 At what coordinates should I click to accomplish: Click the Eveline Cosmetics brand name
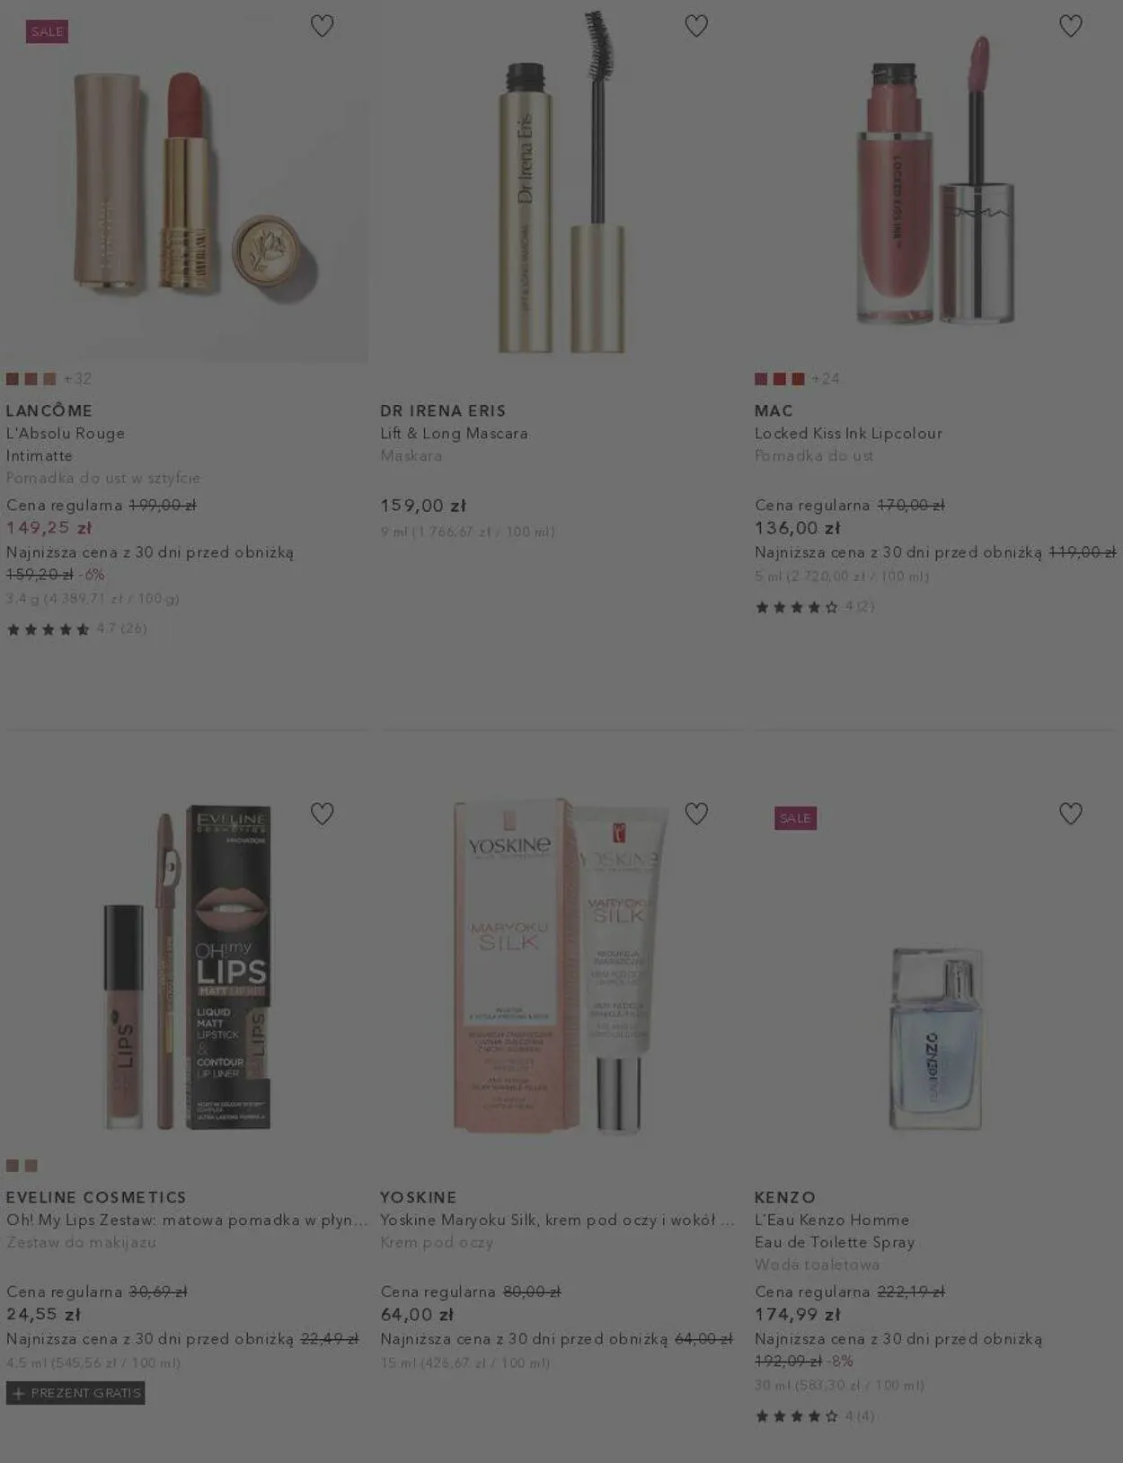(96, 1197)
